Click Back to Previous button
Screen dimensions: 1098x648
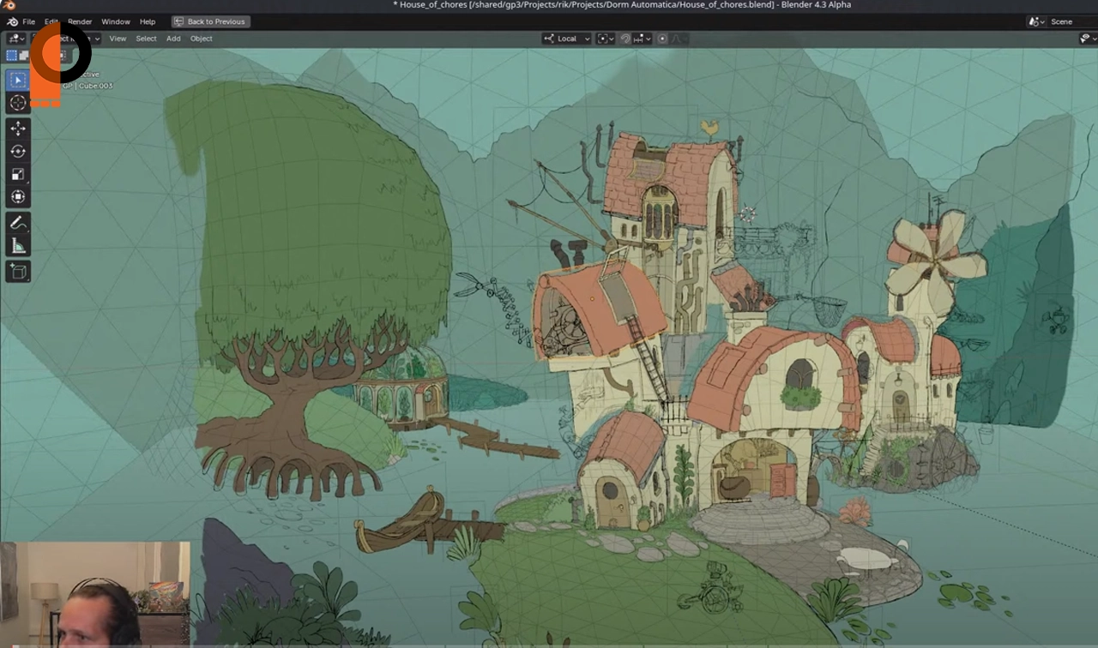tap(211, 21)
